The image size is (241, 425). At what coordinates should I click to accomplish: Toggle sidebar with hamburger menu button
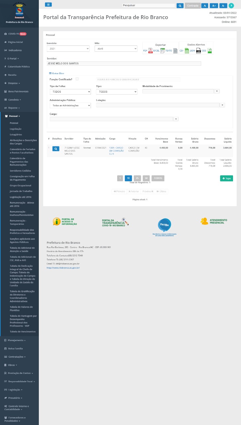(x=48, y=5)
